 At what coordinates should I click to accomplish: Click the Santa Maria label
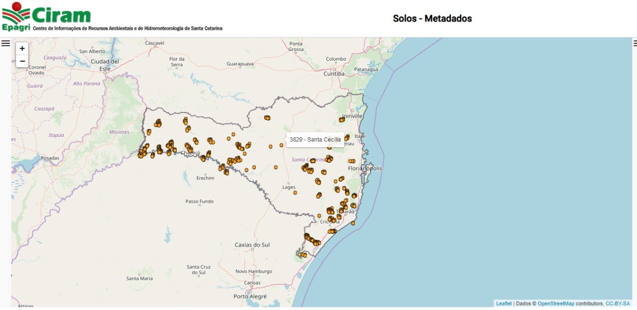pos(140,279)
